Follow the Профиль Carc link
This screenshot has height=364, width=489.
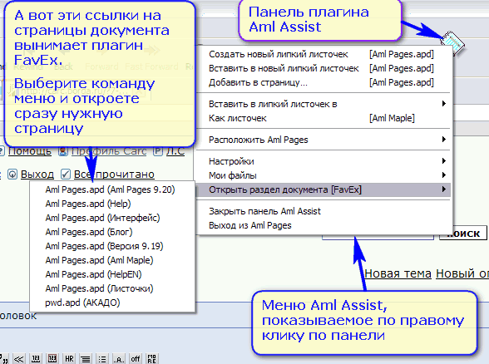click(109, 151)
